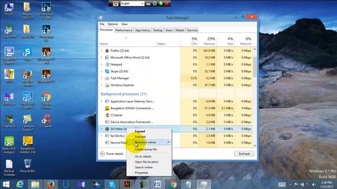Image resolution: width=337 pixels, height=189 pixels.
Task: Sort processes by CPU column header
Action: click(190, 41)
